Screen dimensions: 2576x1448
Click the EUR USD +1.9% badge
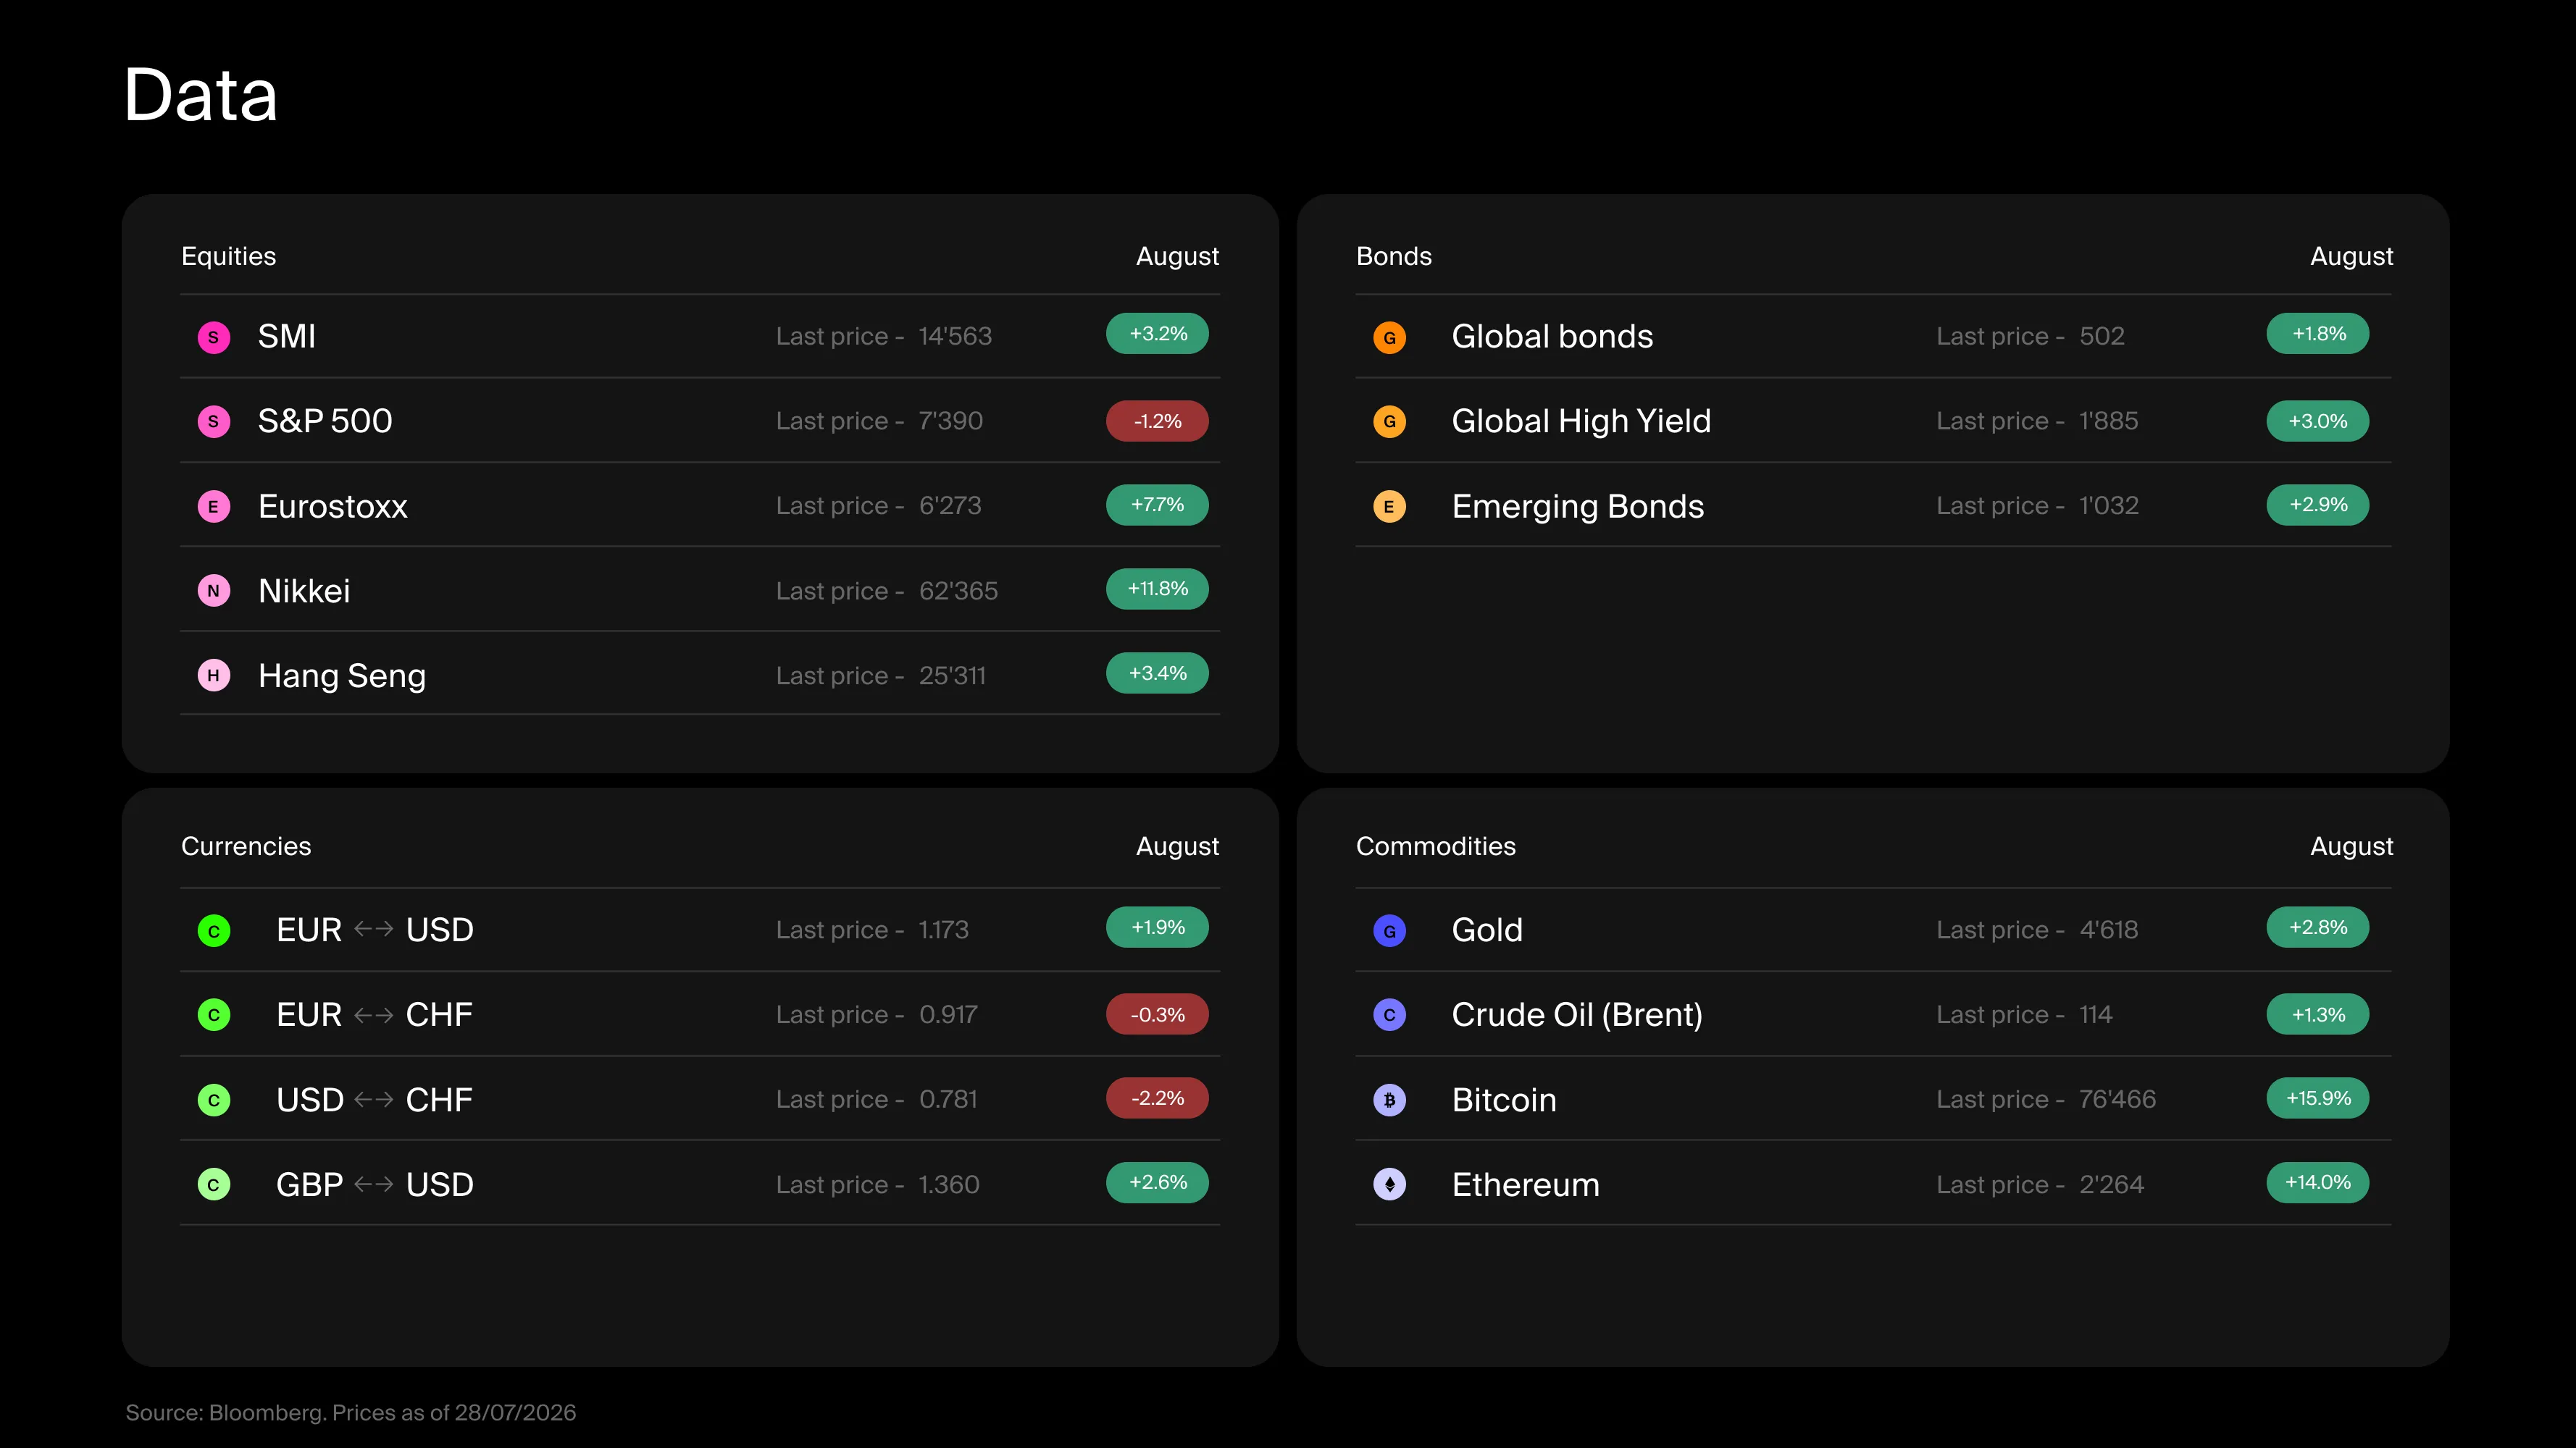[1157, 927]
